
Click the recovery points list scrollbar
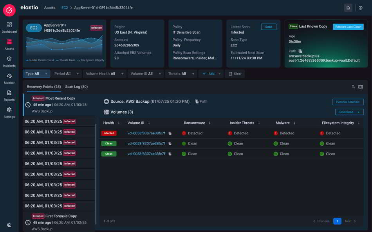point(96,174)
